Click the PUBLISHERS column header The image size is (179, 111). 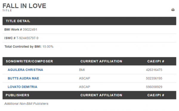18,95
